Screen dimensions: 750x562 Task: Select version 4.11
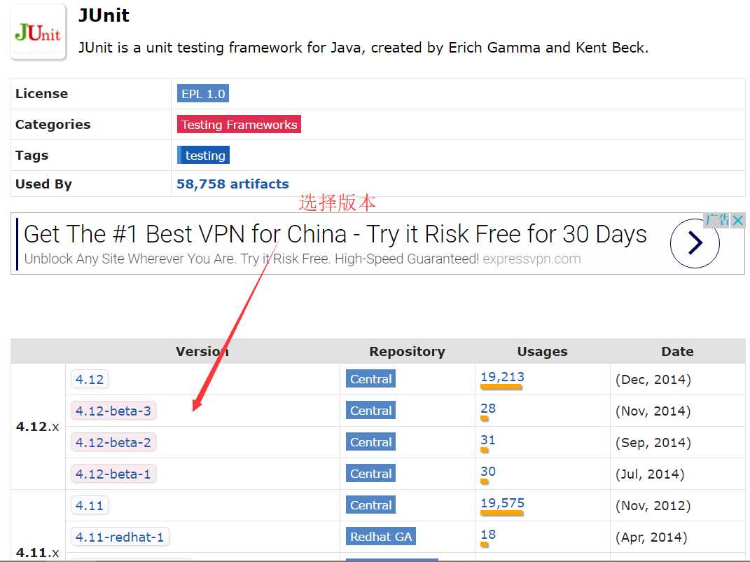click(x=90, y=505)
